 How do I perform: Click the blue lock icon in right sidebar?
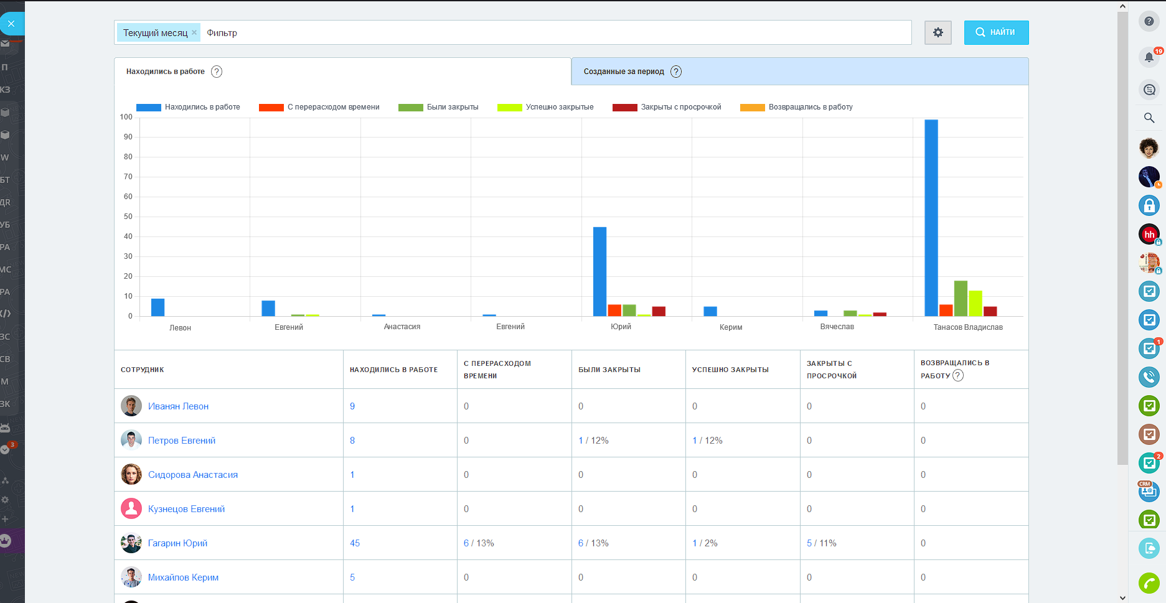(1149, 205)
